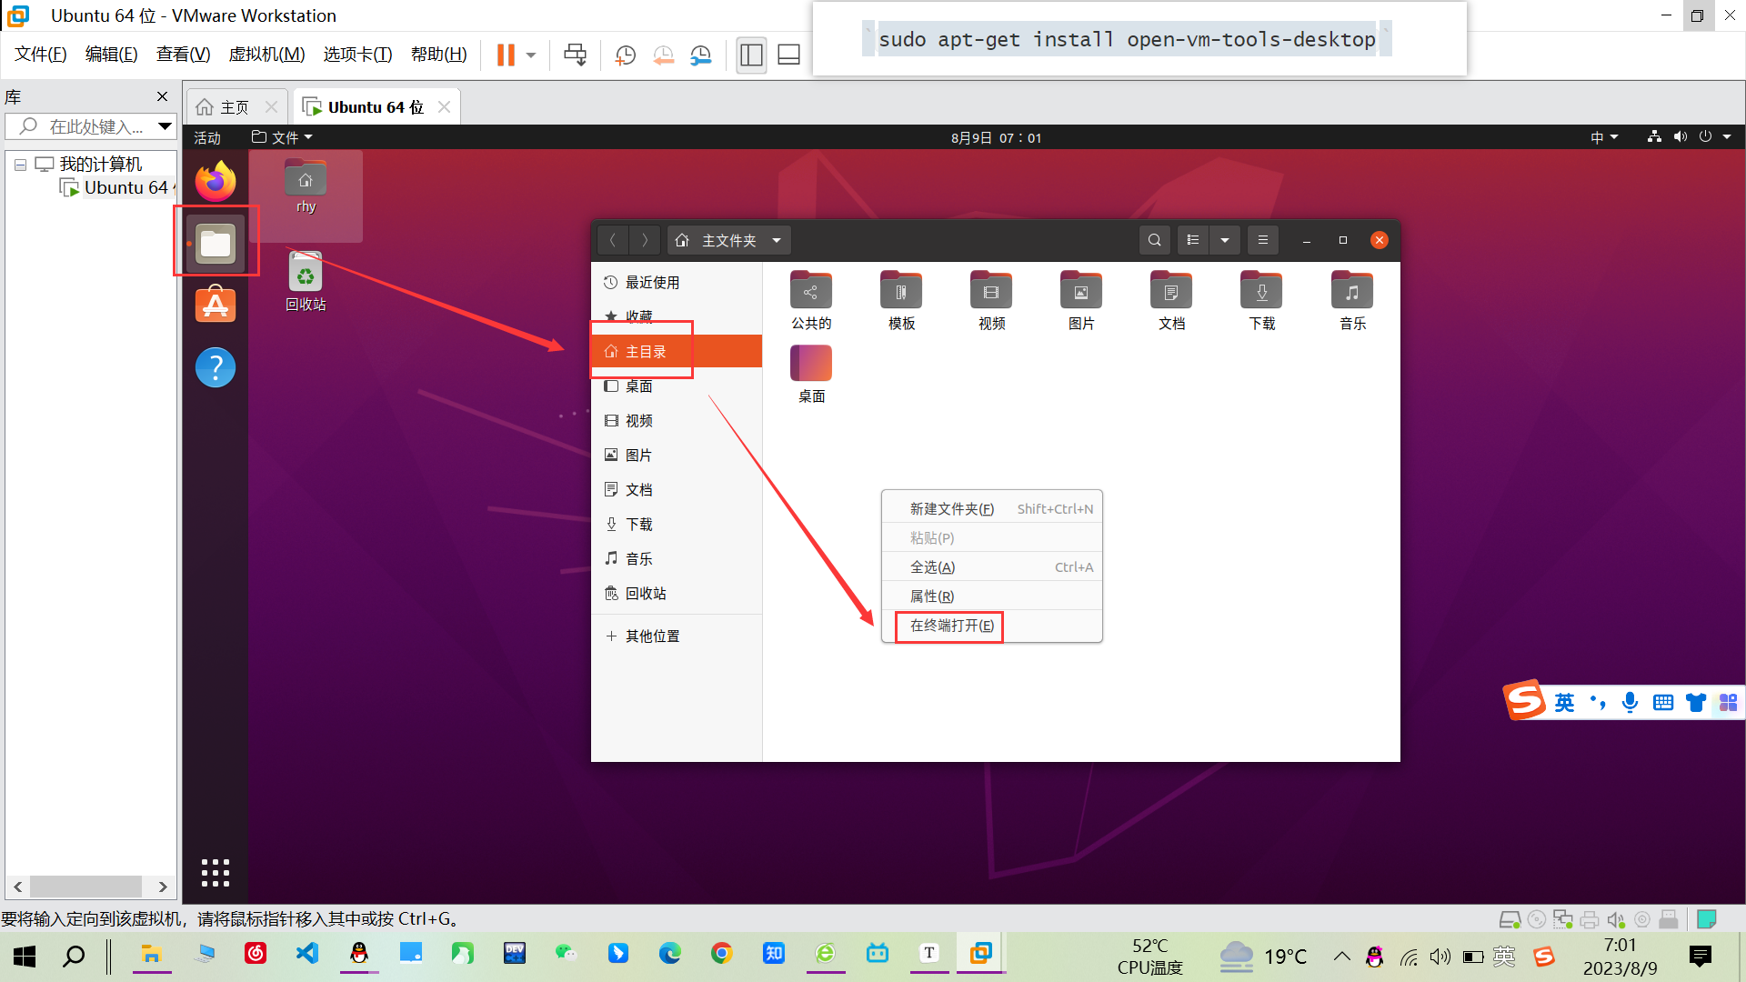
Task: Open VMware 文件(F) menu
Action: (41, 55)
